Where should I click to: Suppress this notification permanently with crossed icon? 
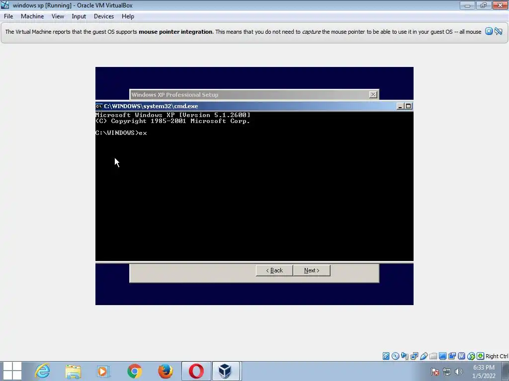(499, 31)
